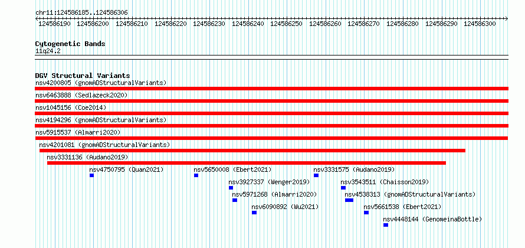Screen dimensions: 525x248
Task: Open nsv5650008 (Ebert2021) label
Action: point(232,169)
